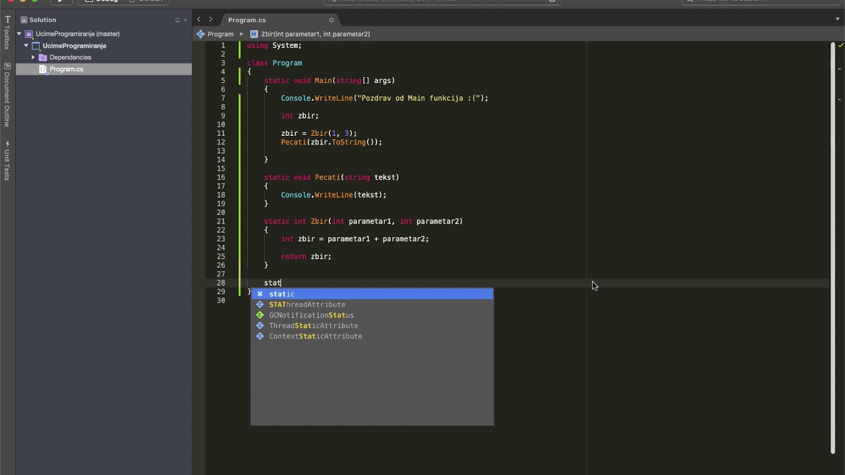Image resolution: width=845 pixels, height=475 pixels.
Task: Click the unsaved indicator on Program.cs tab
Action: click(331, 20)
